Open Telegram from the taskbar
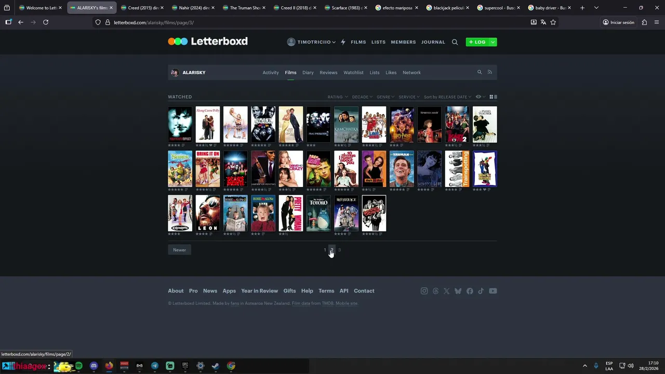This screenshot has height=374, width=665. pyautogui.click(x=155, y=366)
